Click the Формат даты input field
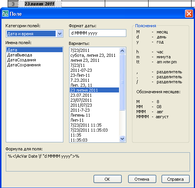The width and height of the screenshot is (195, 188). click(97, 33)
